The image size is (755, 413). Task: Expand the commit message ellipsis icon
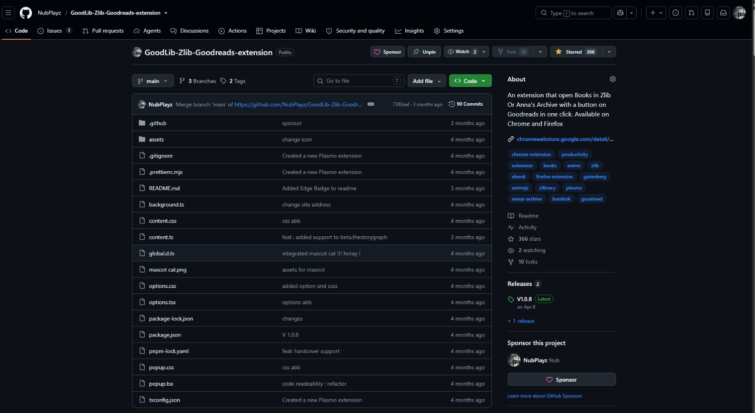(x=371, y=104)
